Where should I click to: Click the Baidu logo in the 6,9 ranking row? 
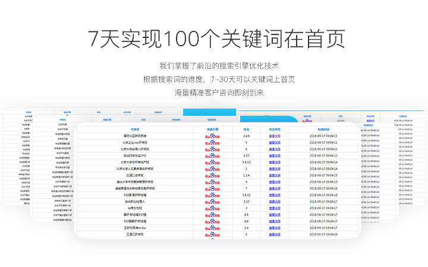pyautogui.click(x=212, y=214)
